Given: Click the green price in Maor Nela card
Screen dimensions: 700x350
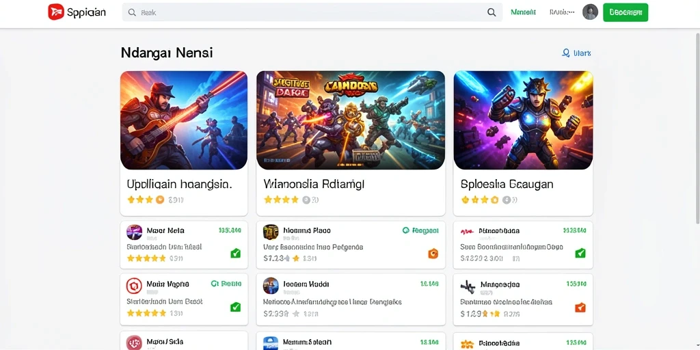Looking at the screenshot, I should [230, 230].
